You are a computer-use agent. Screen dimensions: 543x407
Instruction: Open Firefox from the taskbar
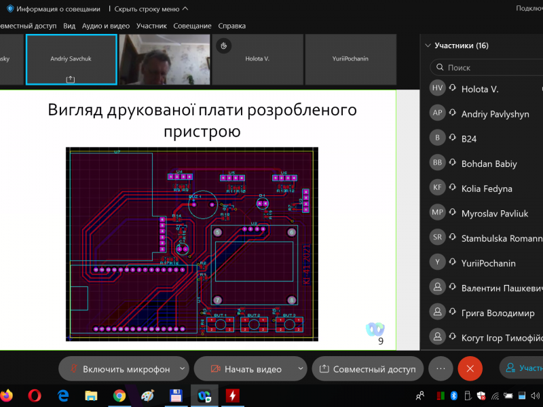(6, 395)
